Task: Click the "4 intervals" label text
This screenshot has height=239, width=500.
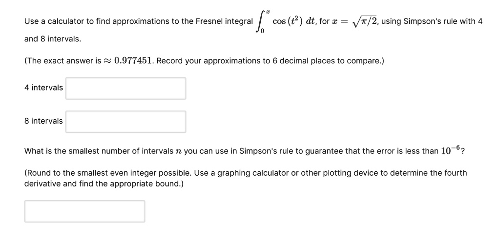Action: [x=43, y=88]
